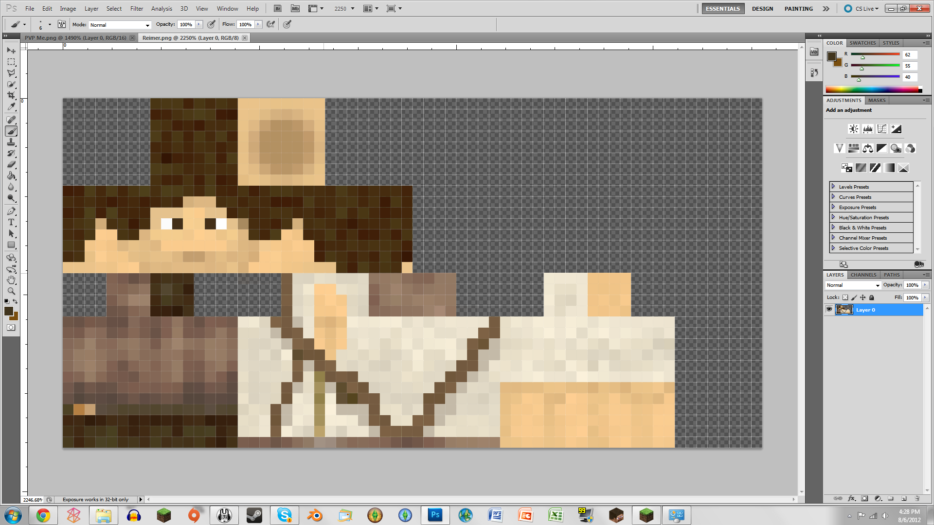The height and width of the screenshot is (525, 934).
Task: Select the Paint Bucket tool
Action: (11, 175)
